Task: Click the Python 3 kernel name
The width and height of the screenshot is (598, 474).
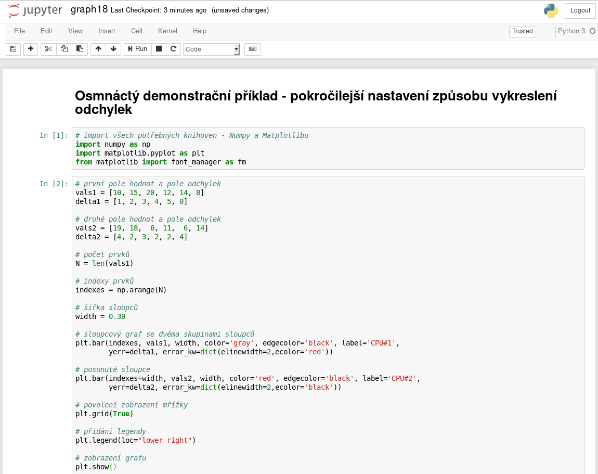Action: point(571,31)
